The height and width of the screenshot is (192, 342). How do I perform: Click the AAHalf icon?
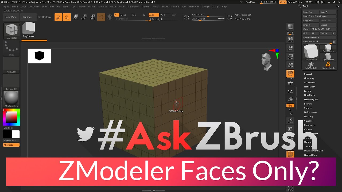pos(290,65)
